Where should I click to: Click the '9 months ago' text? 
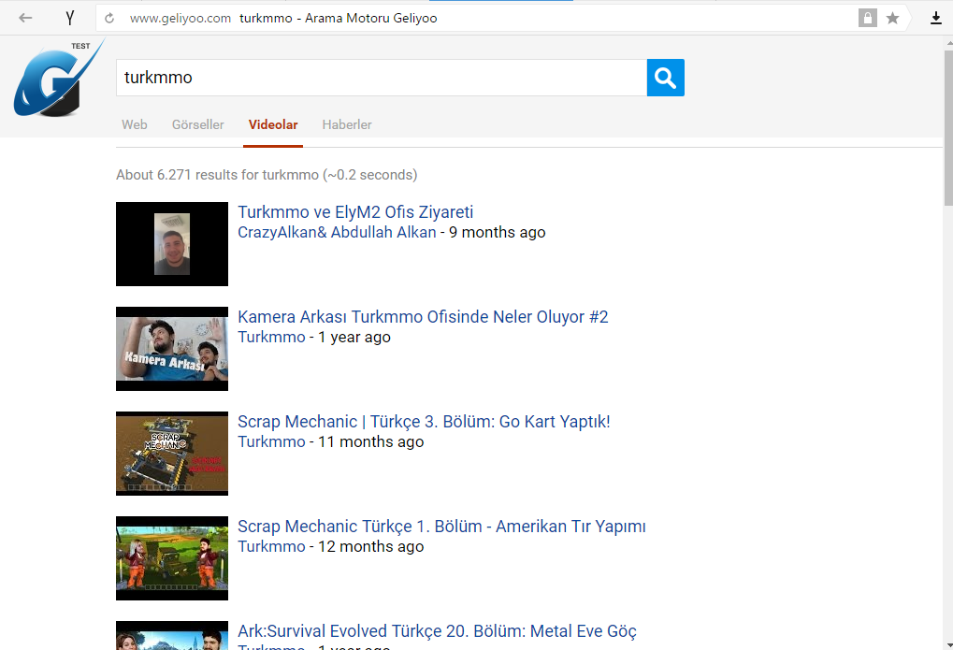[x=498, y=232]
